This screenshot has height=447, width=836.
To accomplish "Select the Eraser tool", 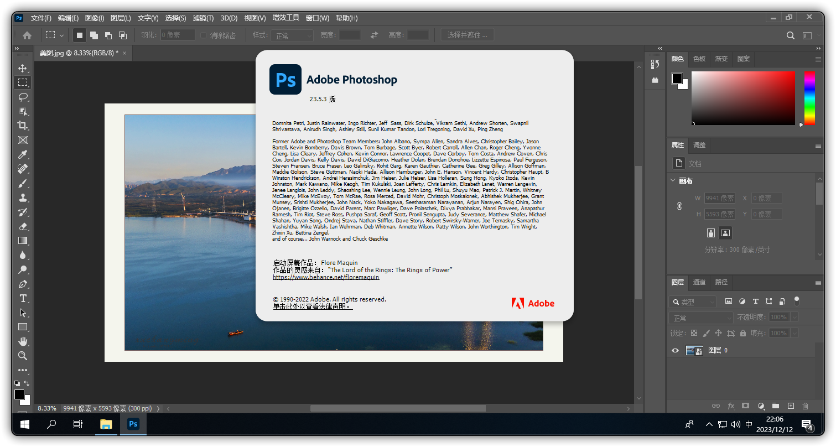I will 23,226.
